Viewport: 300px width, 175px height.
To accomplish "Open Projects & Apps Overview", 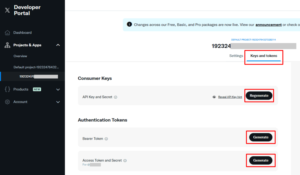I will pyautogui.click(x=20, y=56).
